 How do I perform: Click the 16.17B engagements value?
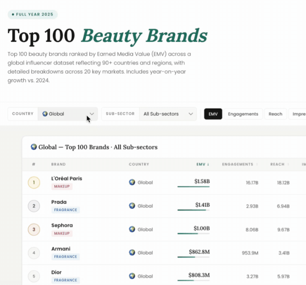click(252, 183)
